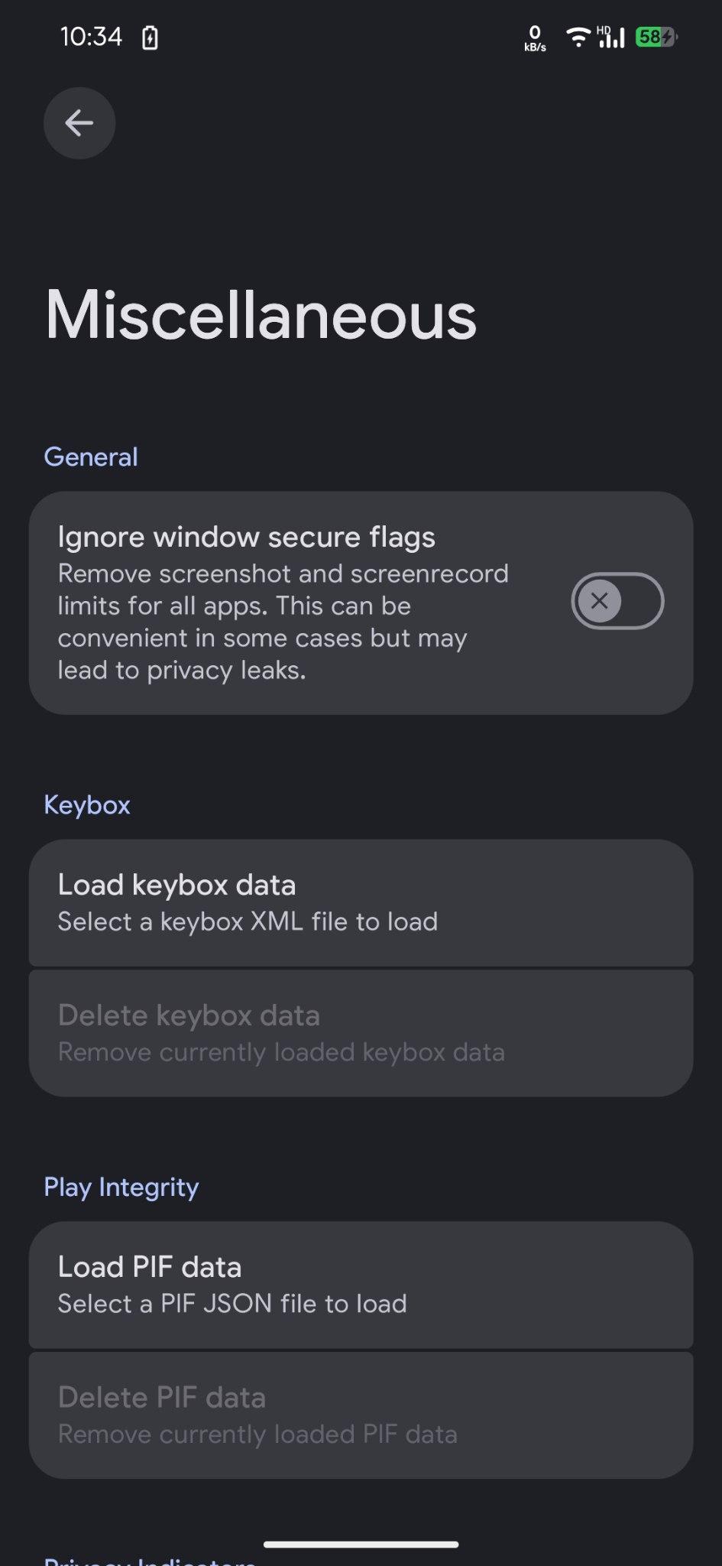Open Load PIF data option
The image size is (722, 1566).
click(x=361, y=1285)
